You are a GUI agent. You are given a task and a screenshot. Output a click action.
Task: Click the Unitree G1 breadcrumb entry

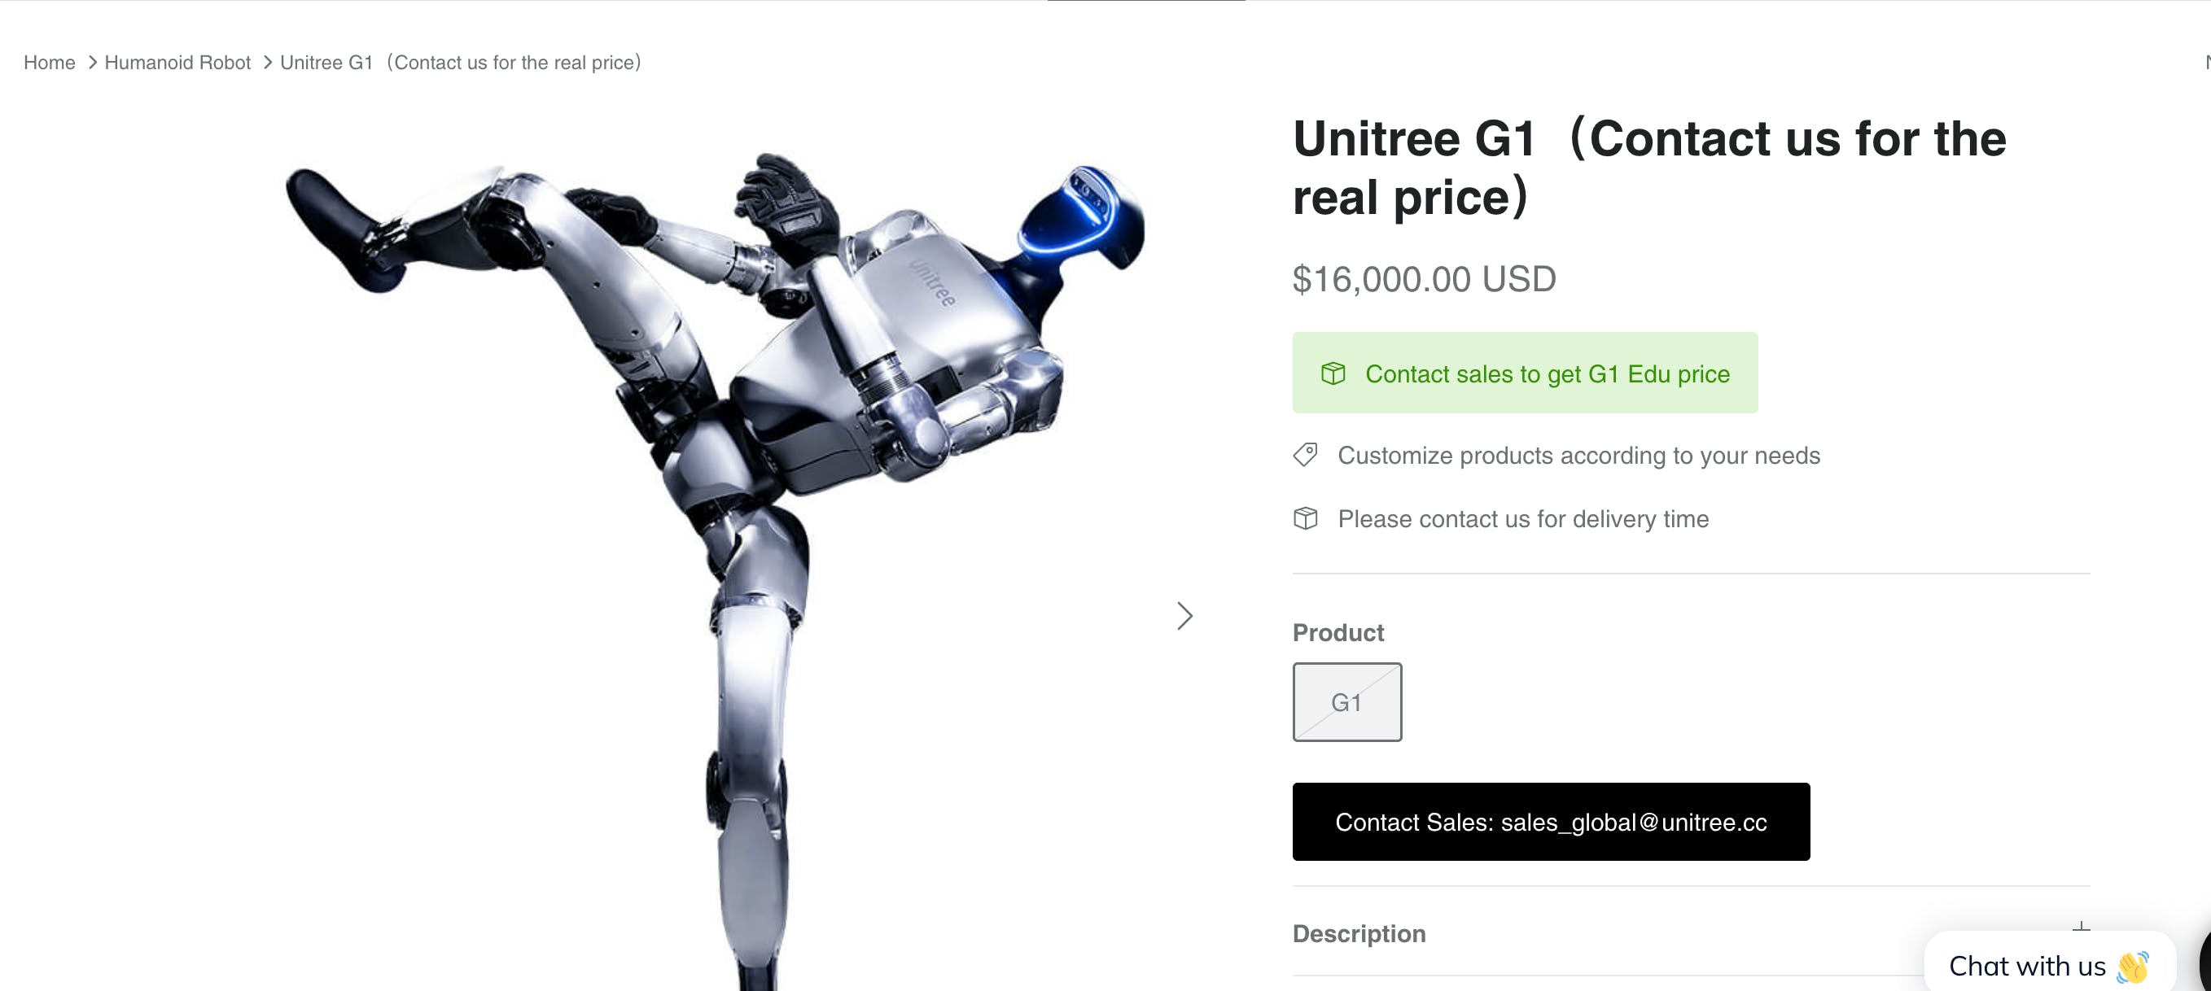click(x=461, y=63)
